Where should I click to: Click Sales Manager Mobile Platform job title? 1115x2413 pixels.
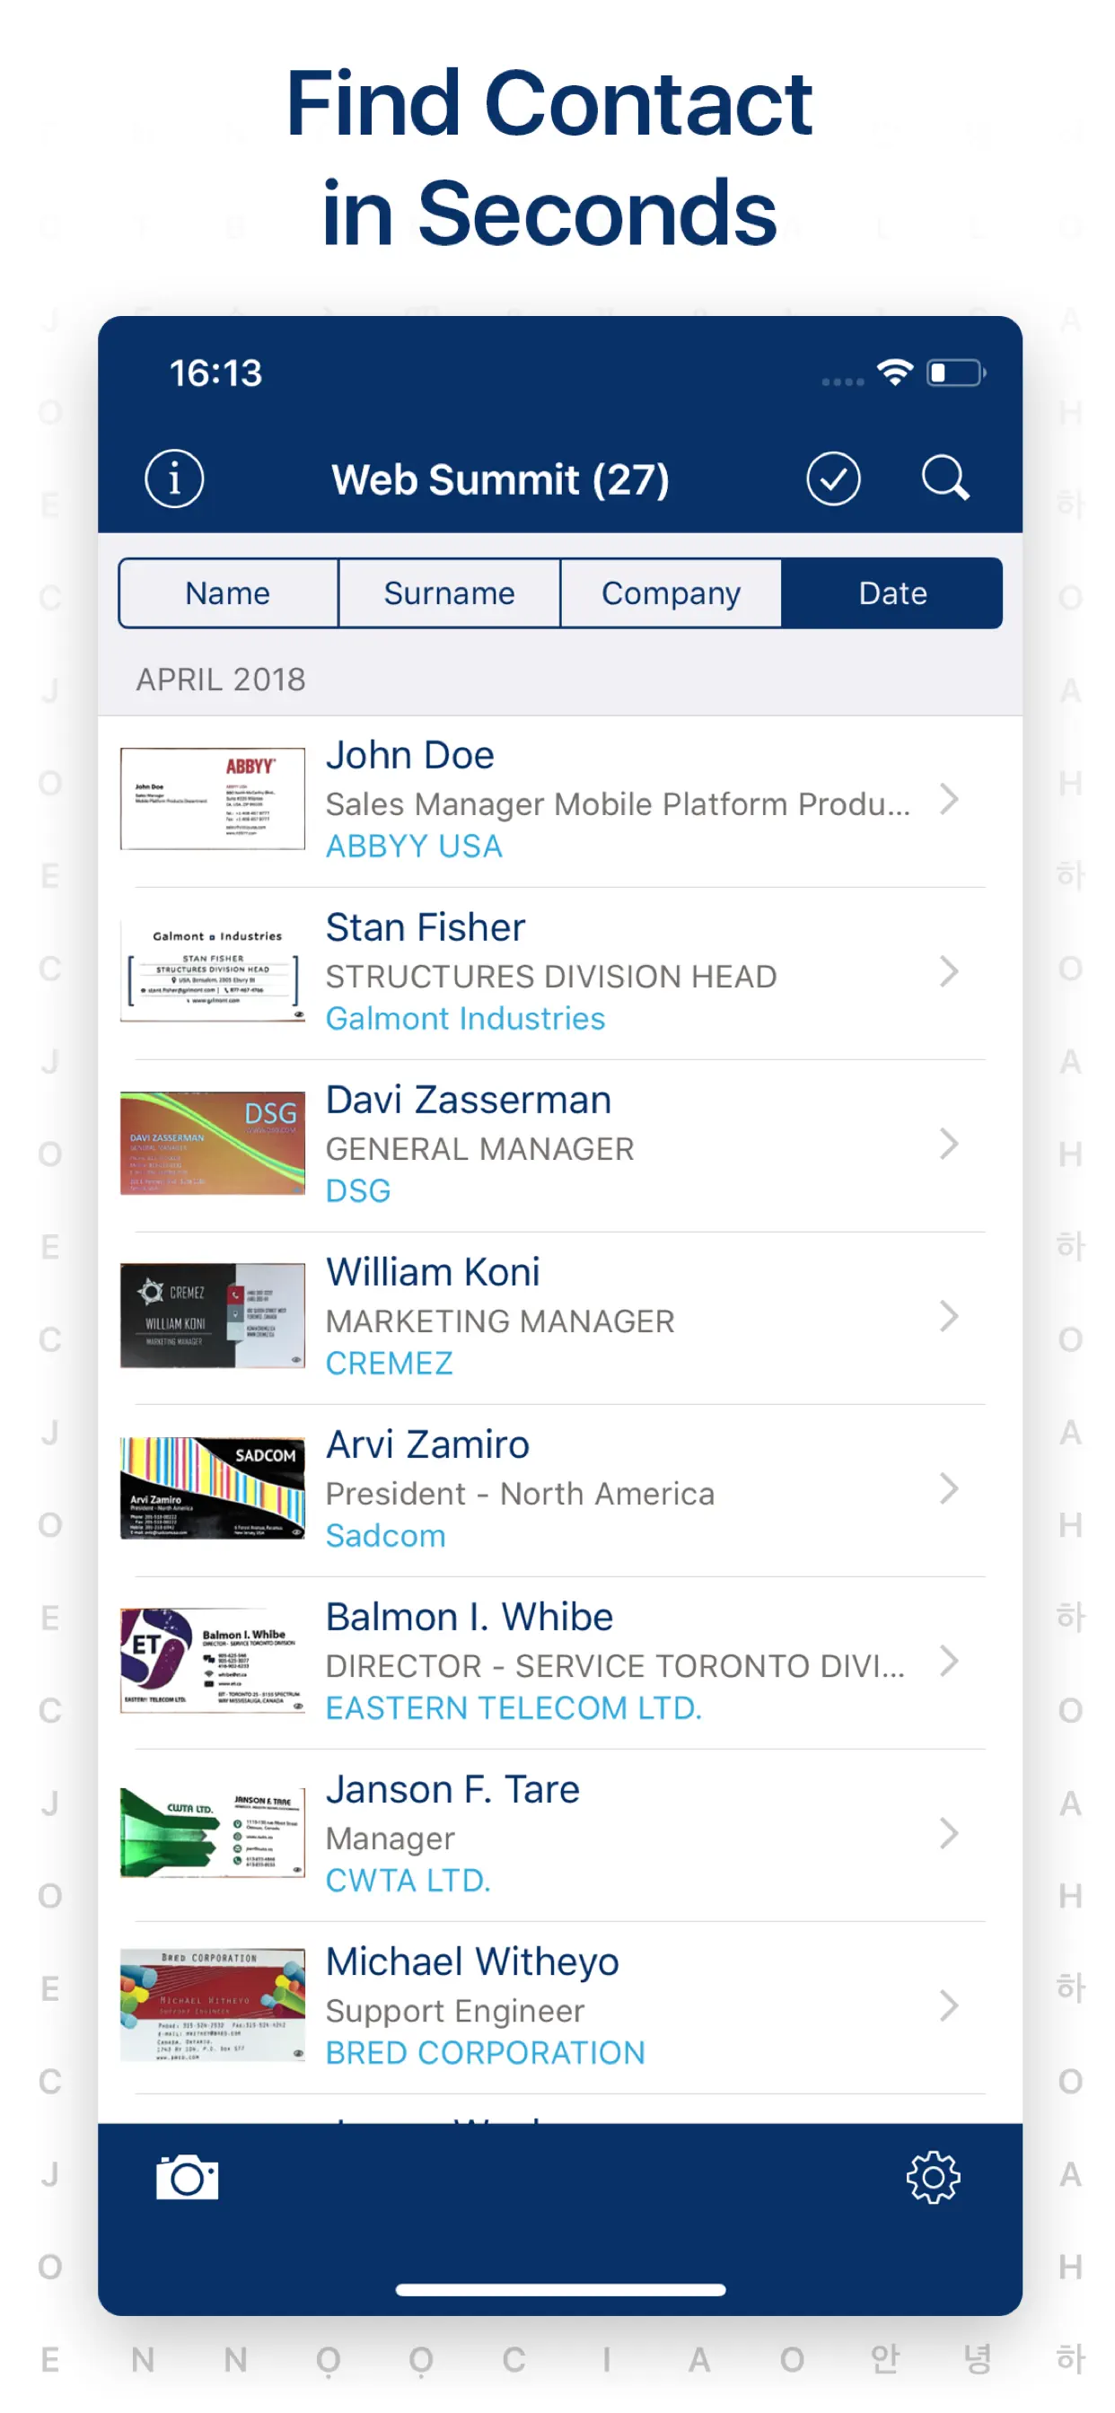click(x=618, y=803)
